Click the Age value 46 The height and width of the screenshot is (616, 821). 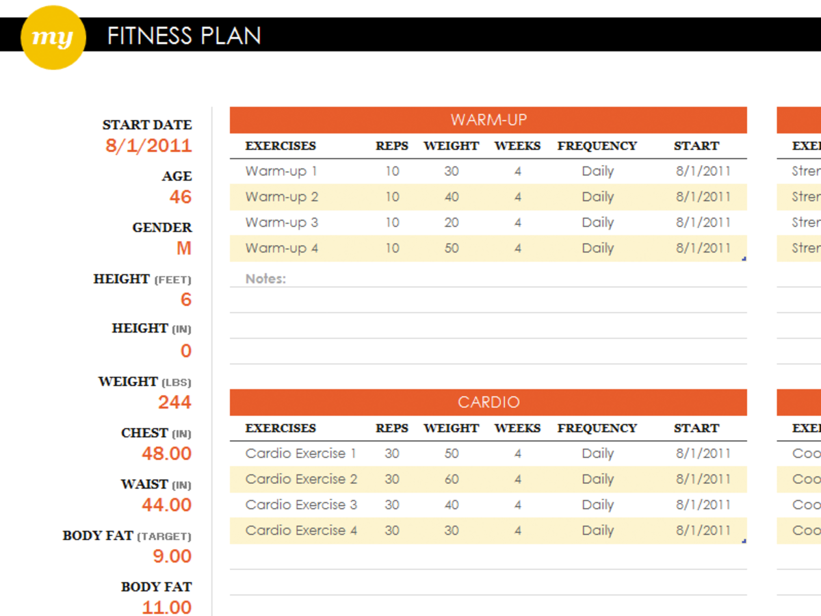point(181,197)
